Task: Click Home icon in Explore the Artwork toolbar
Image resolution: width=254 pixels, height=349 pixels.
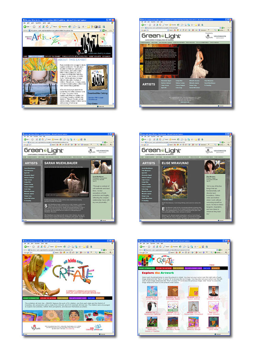Action: [x=160, y=247]
